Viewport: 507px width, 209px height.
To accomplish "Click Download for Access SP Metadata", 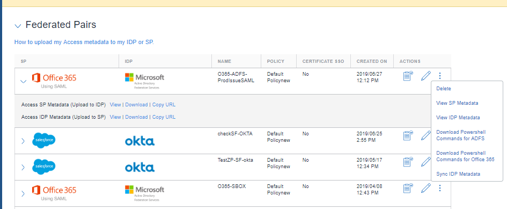I will tap(136, 105).
